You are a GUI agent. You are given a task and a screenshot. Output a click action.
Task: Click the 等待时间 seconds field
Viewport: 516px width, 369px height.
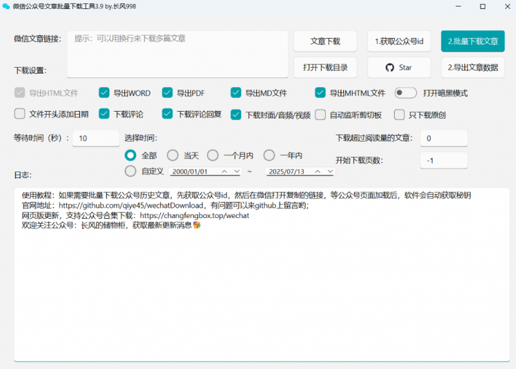point(95,138)
